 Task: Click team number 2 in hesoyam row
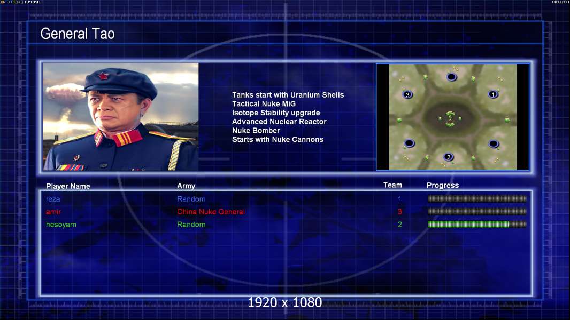[x=399, y=225]
